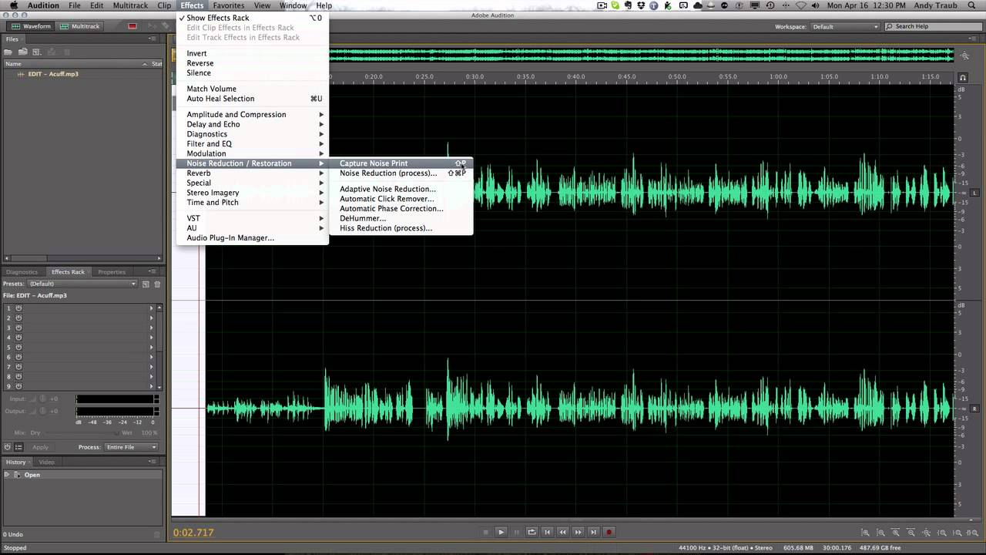Toggle power for effects rack slot 9

click(x=18, y=386)
